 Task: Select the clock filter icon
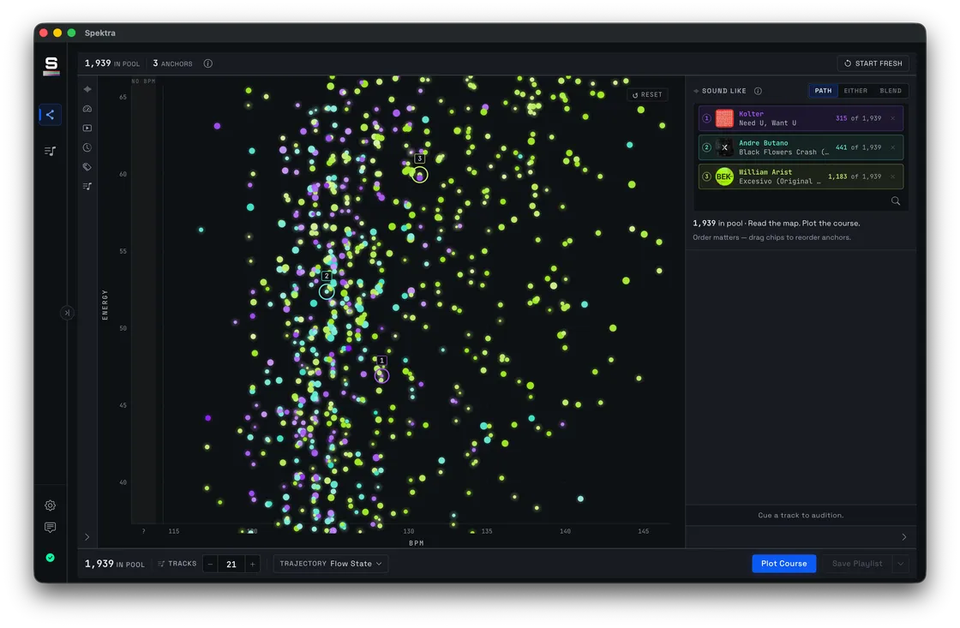87,147
